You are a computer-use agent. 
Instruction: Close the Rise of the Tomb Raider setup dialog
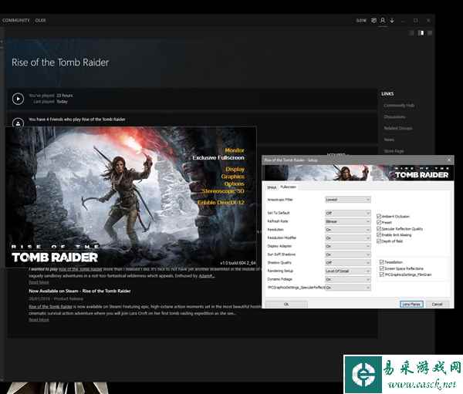click(x=449, y=160)
